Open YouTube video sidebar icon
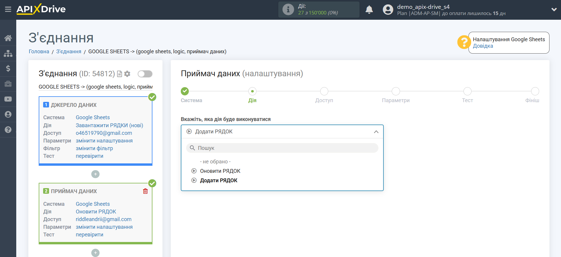 [x=8, y=99]
